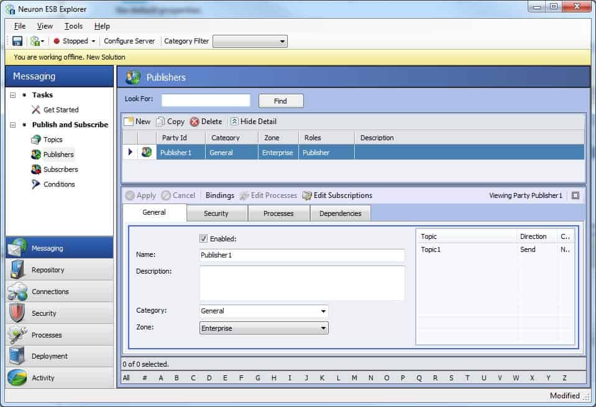Image resolution: width=596 pixels, height=407 pixels.
Task: Click the Messaging envelope icon in the navigation bar
Action: click(x=17, y=248)
